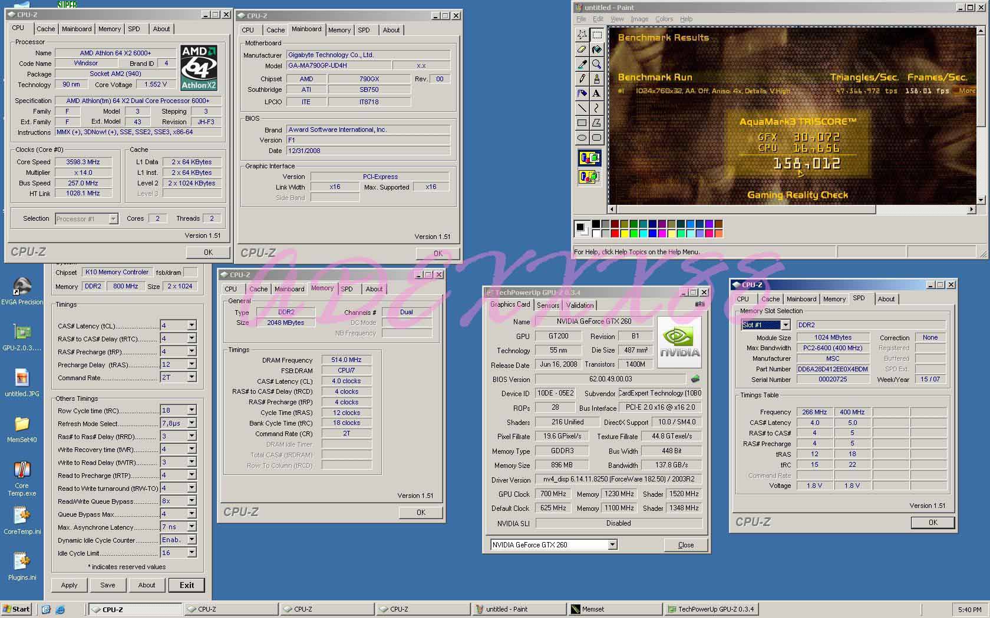This screenshot has width=990, height=618.
Task: Click Paint's vertical scrollbar down arrow
Action: point(981,200)
